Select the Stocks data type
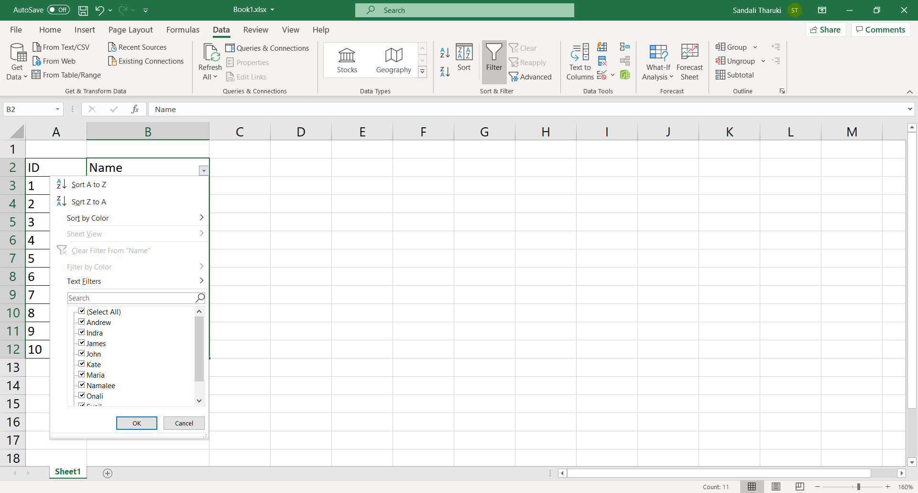The width and height of the screenshot is (918, 493). click(347, 60)
